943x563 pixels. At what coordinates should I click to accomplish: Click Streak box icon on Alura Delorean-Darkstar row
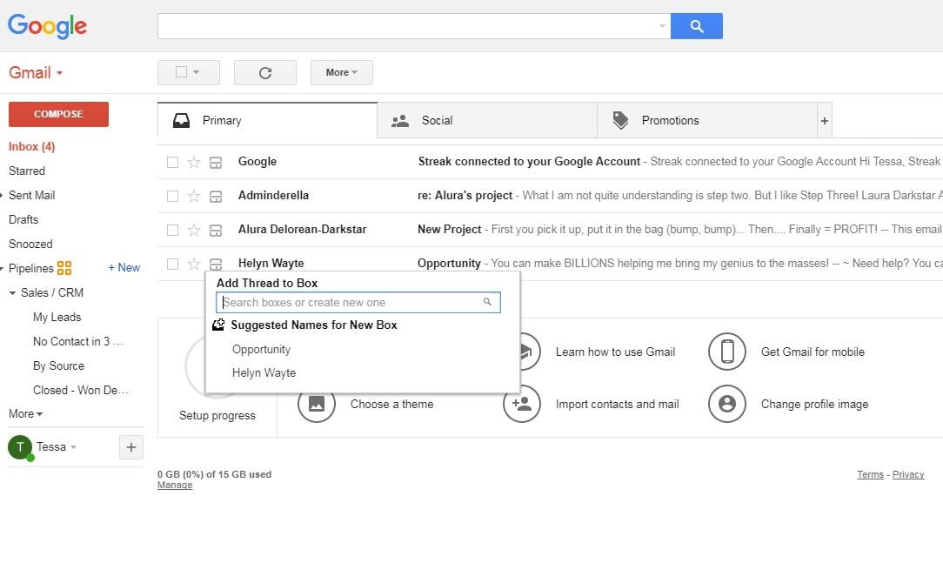coord(215,231)
